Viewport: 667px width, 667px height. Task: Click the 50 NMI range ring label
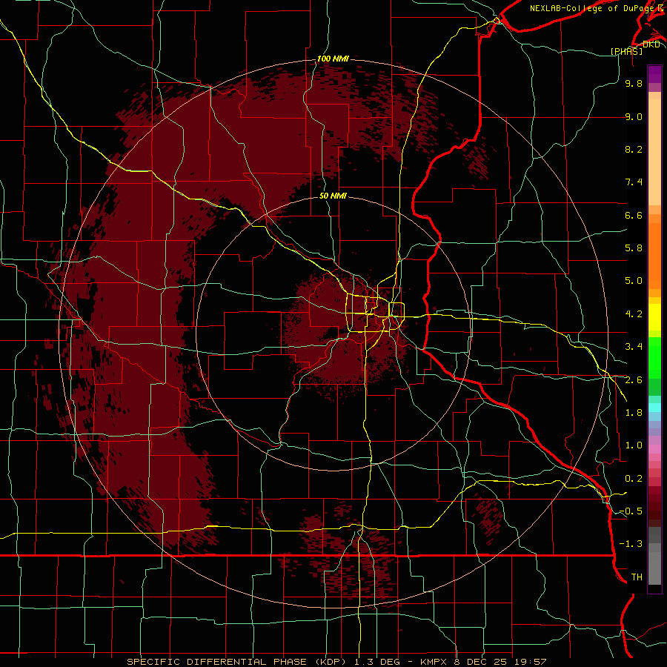tap(333, 196)
